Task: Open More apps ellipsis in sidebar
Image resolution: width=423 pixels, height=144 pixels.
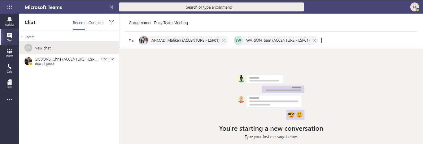Action: click(9, 100)
